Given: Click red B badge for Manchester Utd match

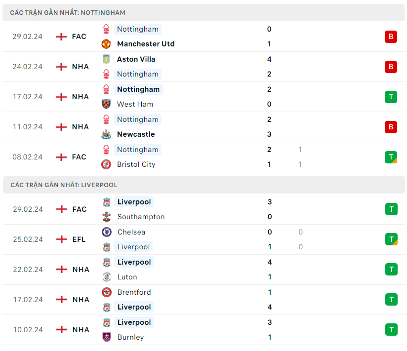Looking at the screenshot, I should pyautogui.click(x=391, y=37).
